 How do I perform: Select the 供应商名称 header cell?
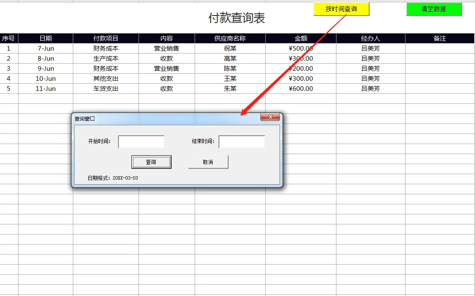pyautogui.click(x=229, y=38)
